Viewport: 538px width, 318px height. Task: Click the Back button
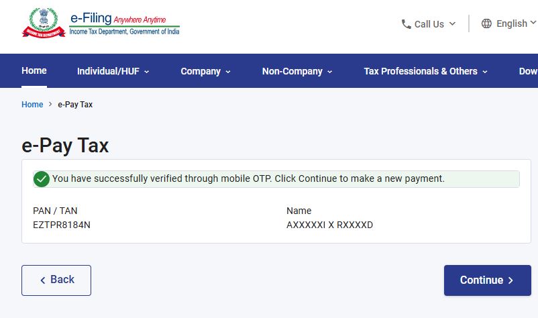[x=56, y=280]
